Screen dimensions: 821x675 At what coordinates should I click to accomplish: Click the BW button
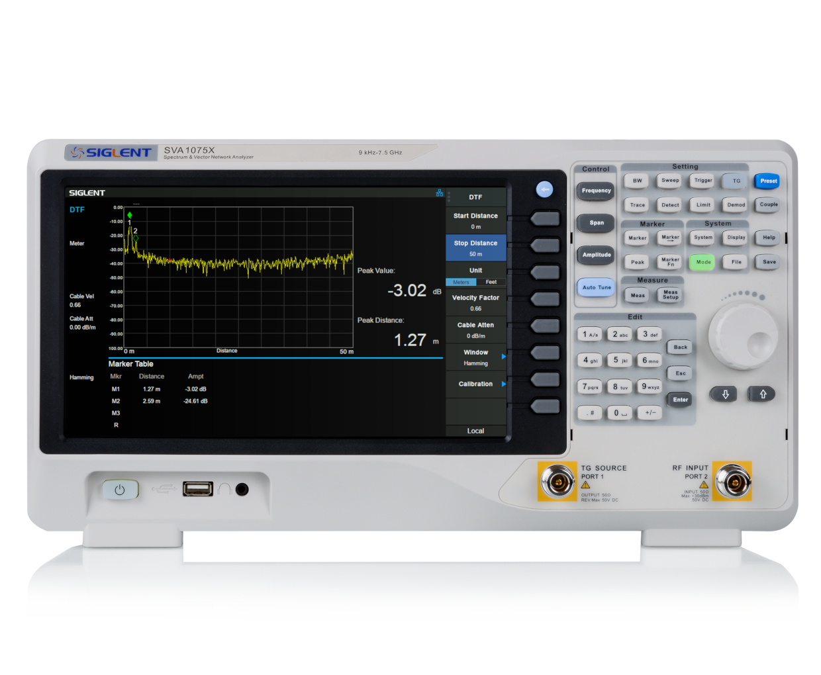point(638,181)
